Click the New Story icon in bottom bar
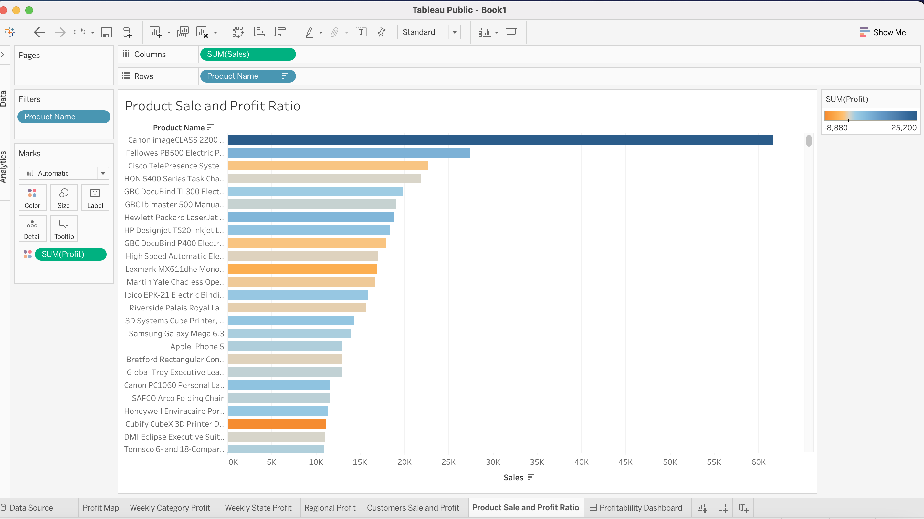This screenshot has height=519, width=924. pyautogui.click(x=743, y=507)
